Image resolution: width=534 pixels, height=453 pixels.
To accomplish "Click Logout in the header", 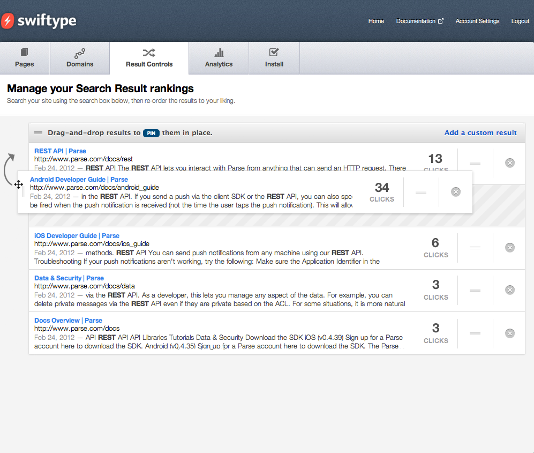I will pyautogui.click(x=520, y=21).
